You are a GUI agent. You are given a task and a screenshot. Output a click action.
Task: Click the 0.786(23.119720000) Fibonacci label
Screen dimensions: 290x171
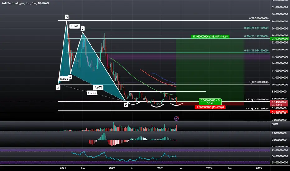tap(256, 36)
